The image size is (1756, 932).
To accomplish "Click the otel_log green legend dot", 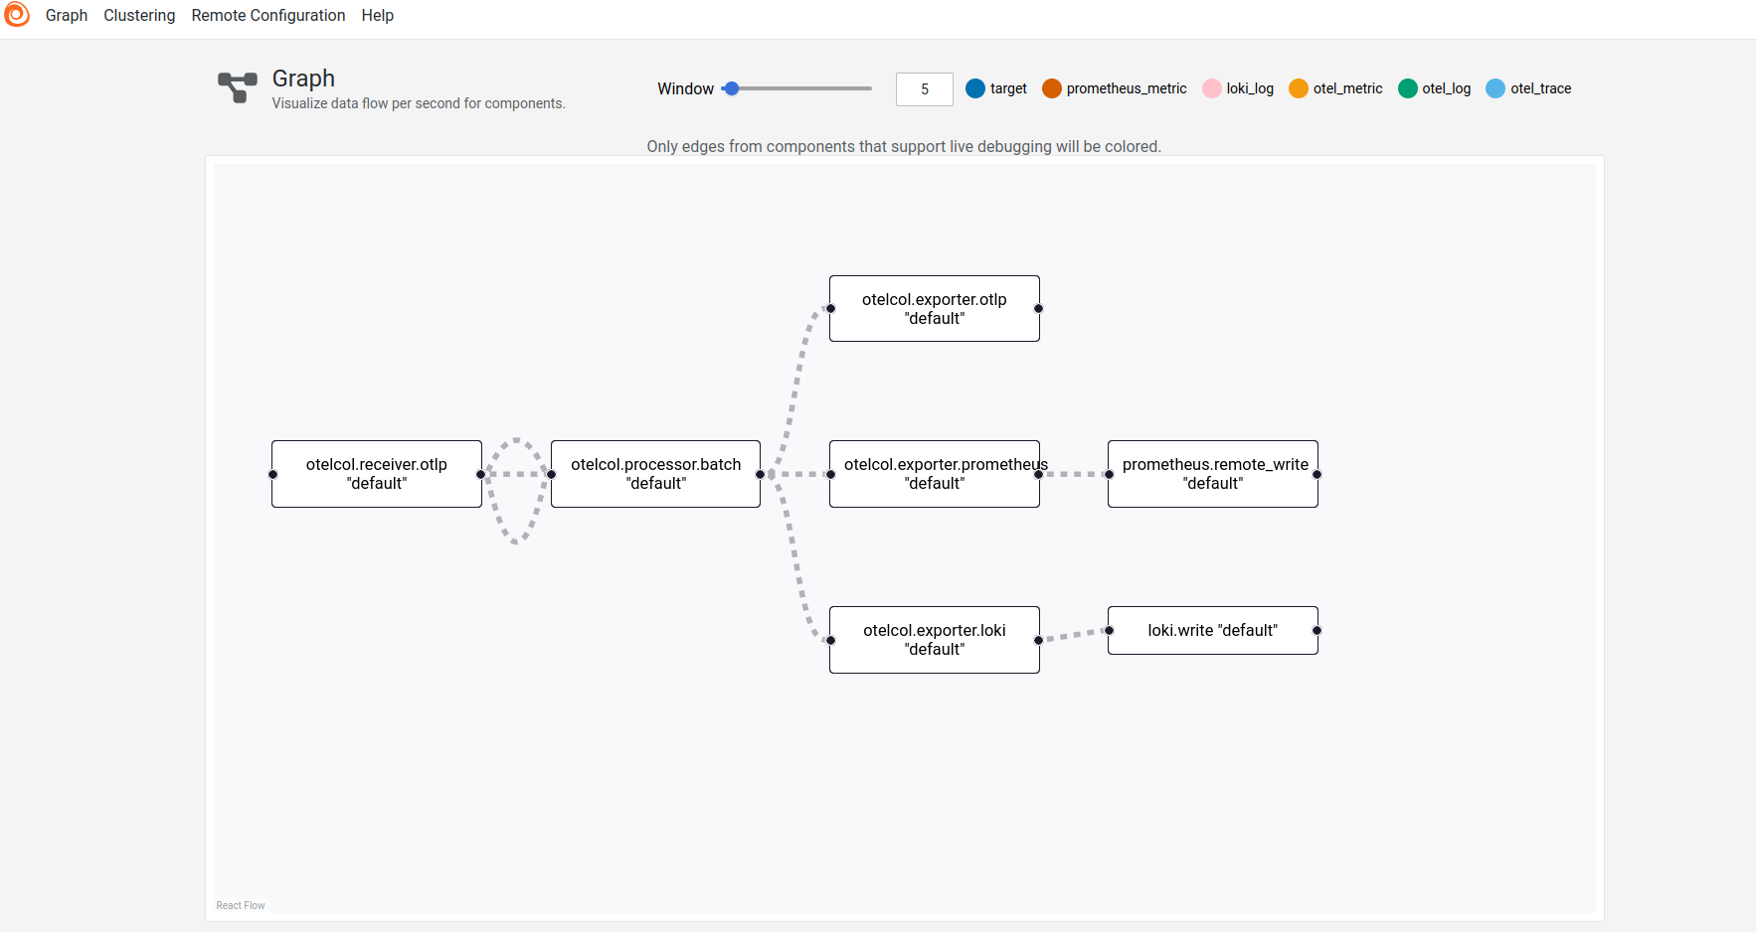I will tap(1408, 88).
